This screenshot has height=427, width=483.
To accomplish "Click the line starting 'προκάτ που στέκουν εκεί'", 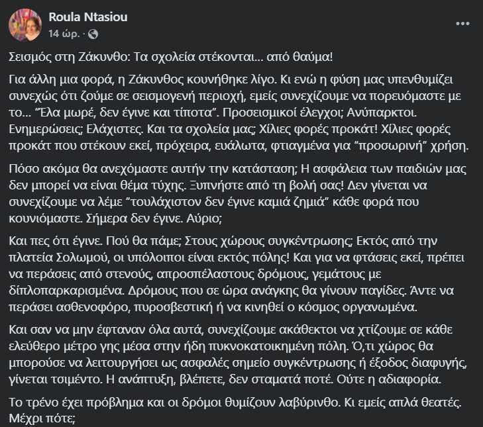I will pyautogui.click(x=239, y=146).
